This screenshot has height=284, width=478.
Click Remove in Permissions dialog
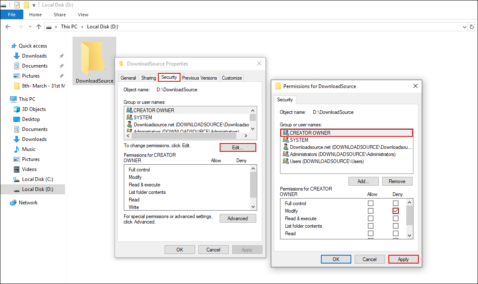[x=397, y=181]
